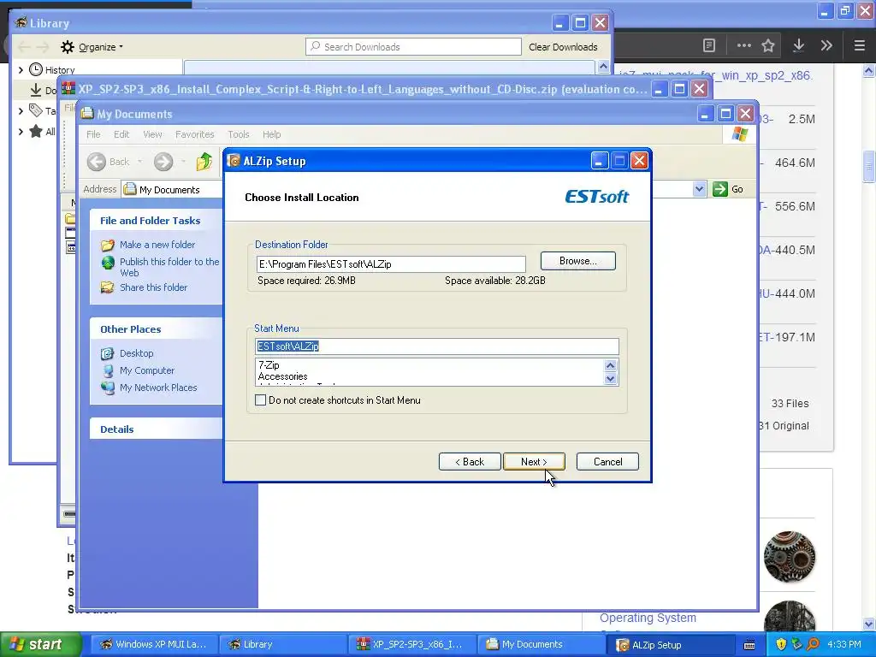This screenshot has width=876, height=657.
Task: Click Publish this folder to the Web
Action: [169, 267]
